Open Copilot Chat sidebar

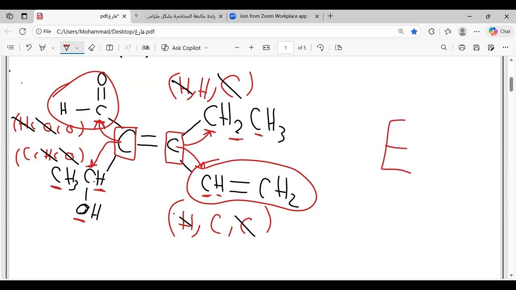point(499,31)
